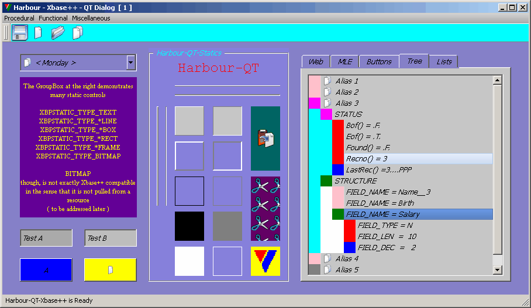Click the toolbar drag handle grip

pyautogui.click(x=6, y=33)
